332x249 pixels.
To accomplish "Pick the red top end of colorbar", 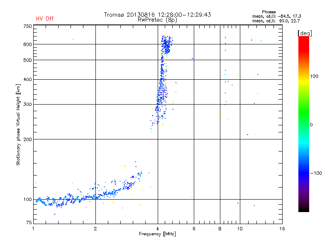I will point(303,38).
